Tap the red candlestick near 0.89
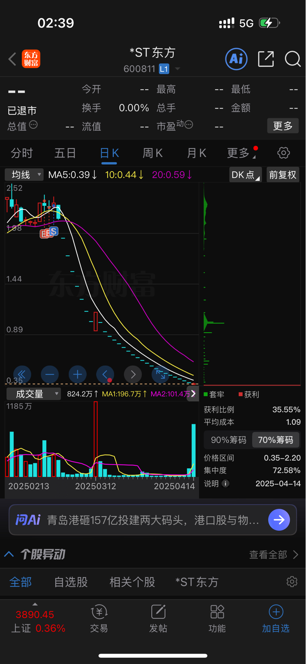The height and width of the screenshot is (664, 306). [x=96, y=321]
